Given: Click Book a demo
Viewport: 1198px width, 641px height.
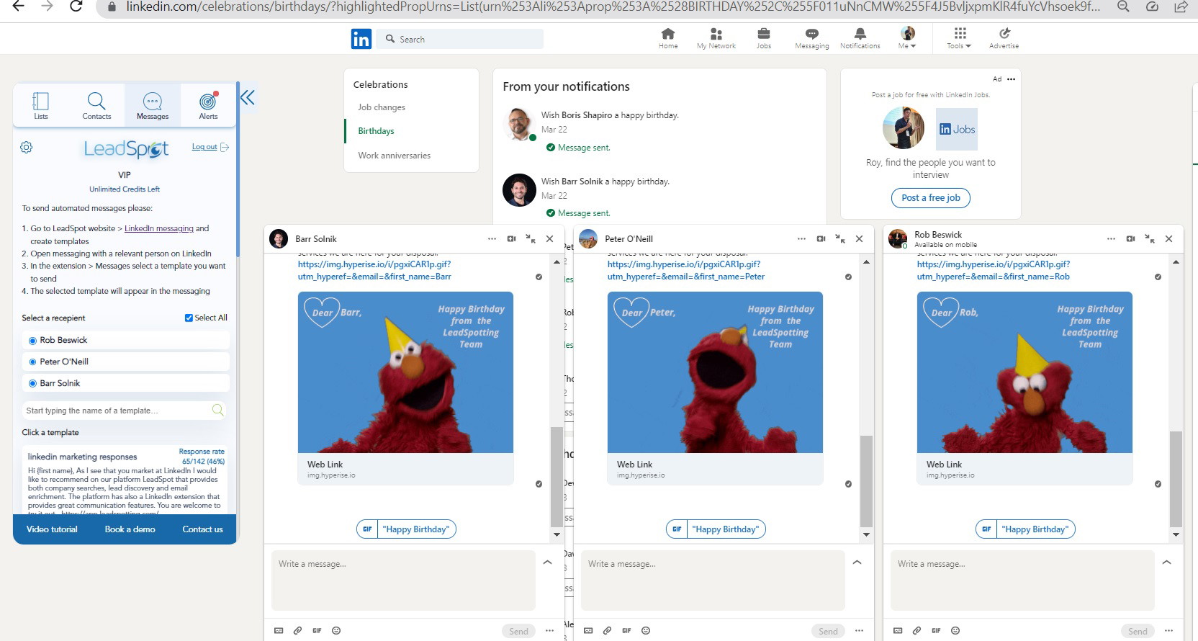Looking at the screenshot, I should 130,529.
